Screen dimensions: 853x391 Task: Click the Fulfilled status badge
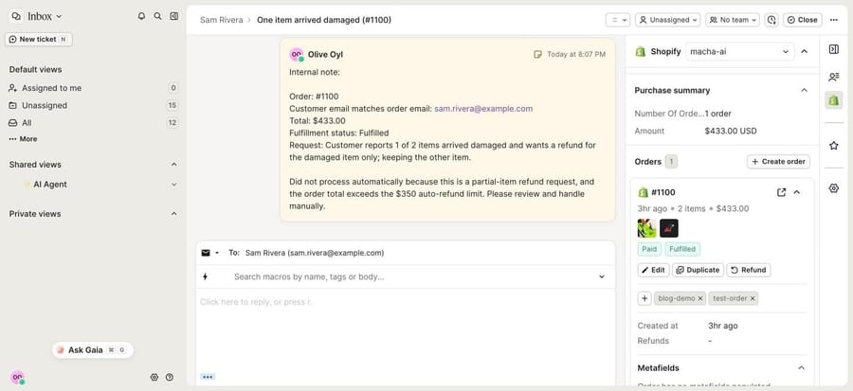click(682, 249)
